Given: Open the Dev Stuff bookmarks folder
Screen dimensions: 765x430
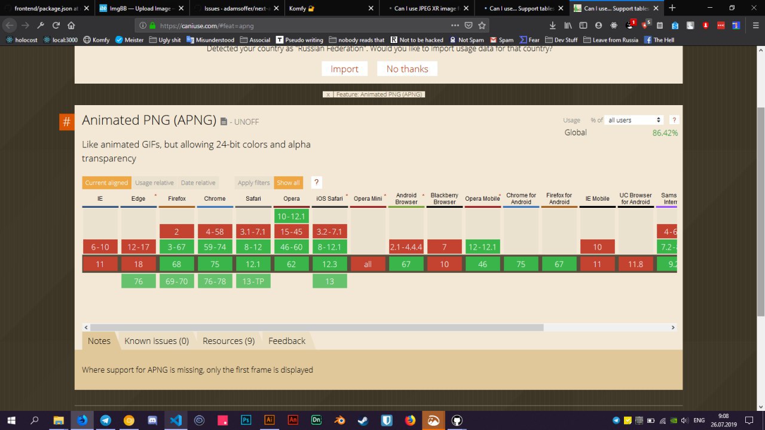Looking at the screenshot, I should tap(561, 40).
